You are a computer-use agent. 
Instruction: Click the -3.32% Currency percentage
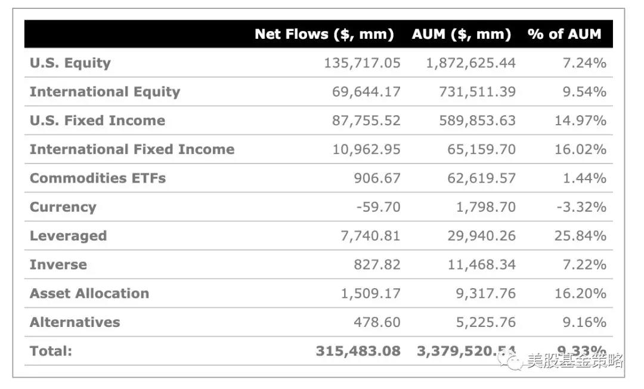point(581,207)
